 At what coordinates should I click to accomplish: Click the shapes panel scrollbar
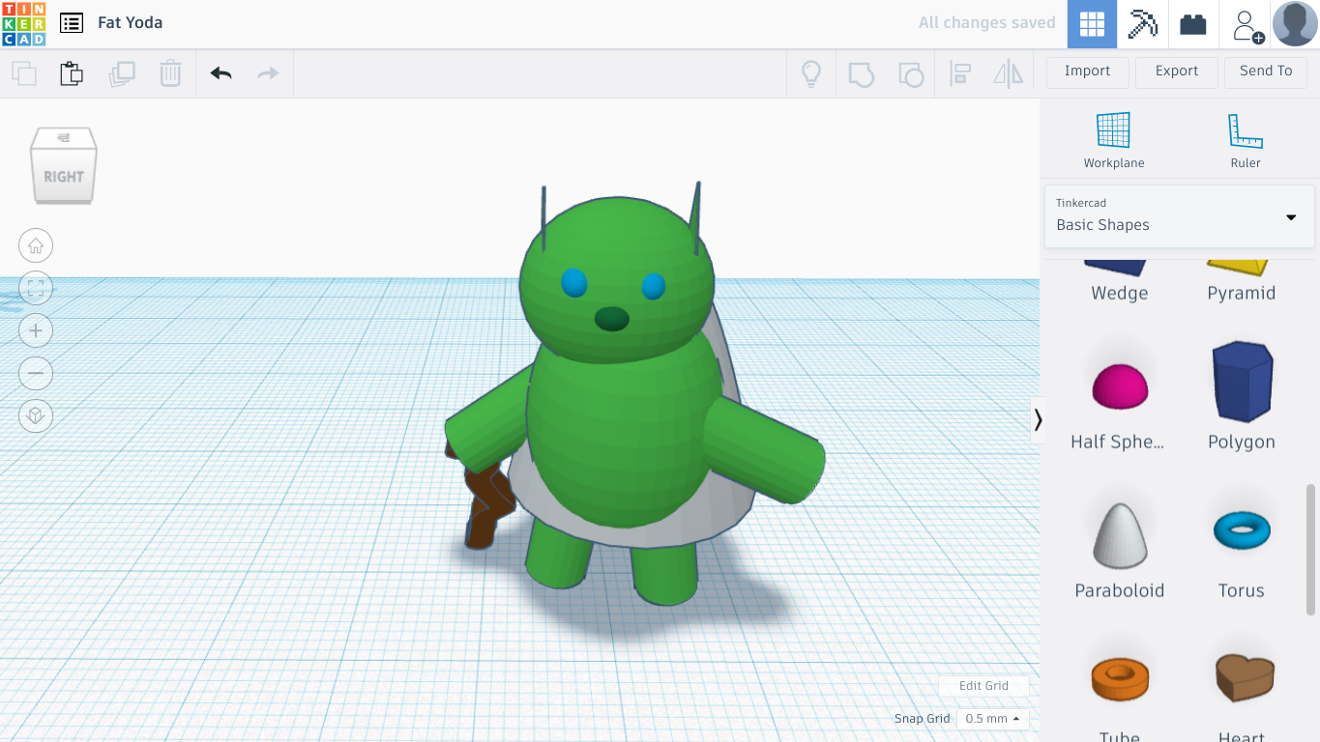click(x=1311, y=549)
